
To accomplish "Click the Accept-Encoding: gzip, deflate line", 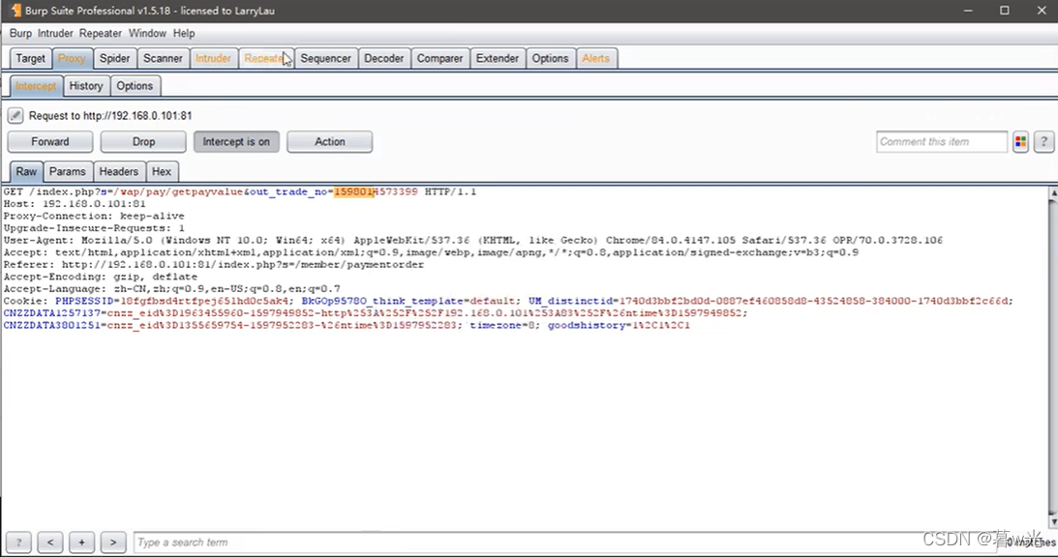I will [101, 278].
